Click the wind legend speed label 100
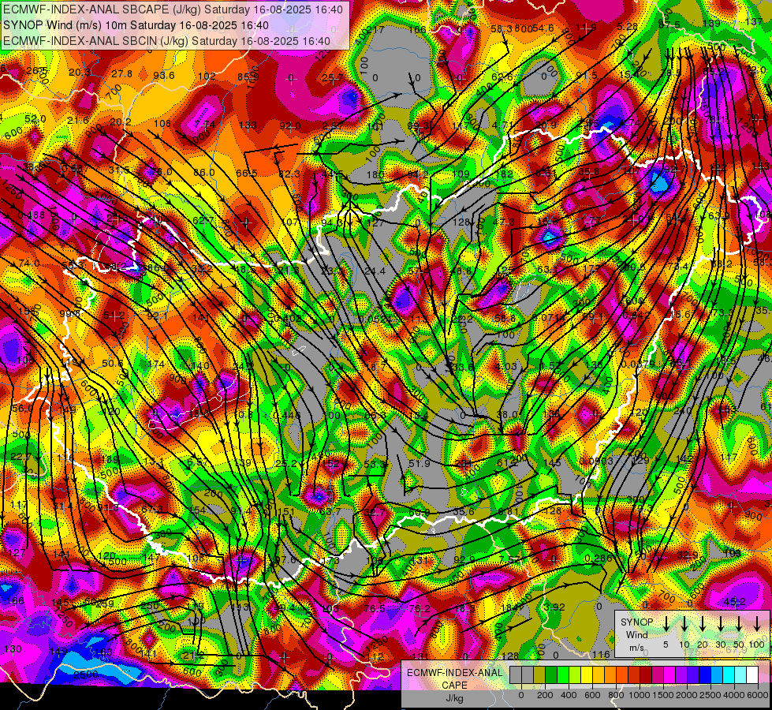 (x=757, y=645)
